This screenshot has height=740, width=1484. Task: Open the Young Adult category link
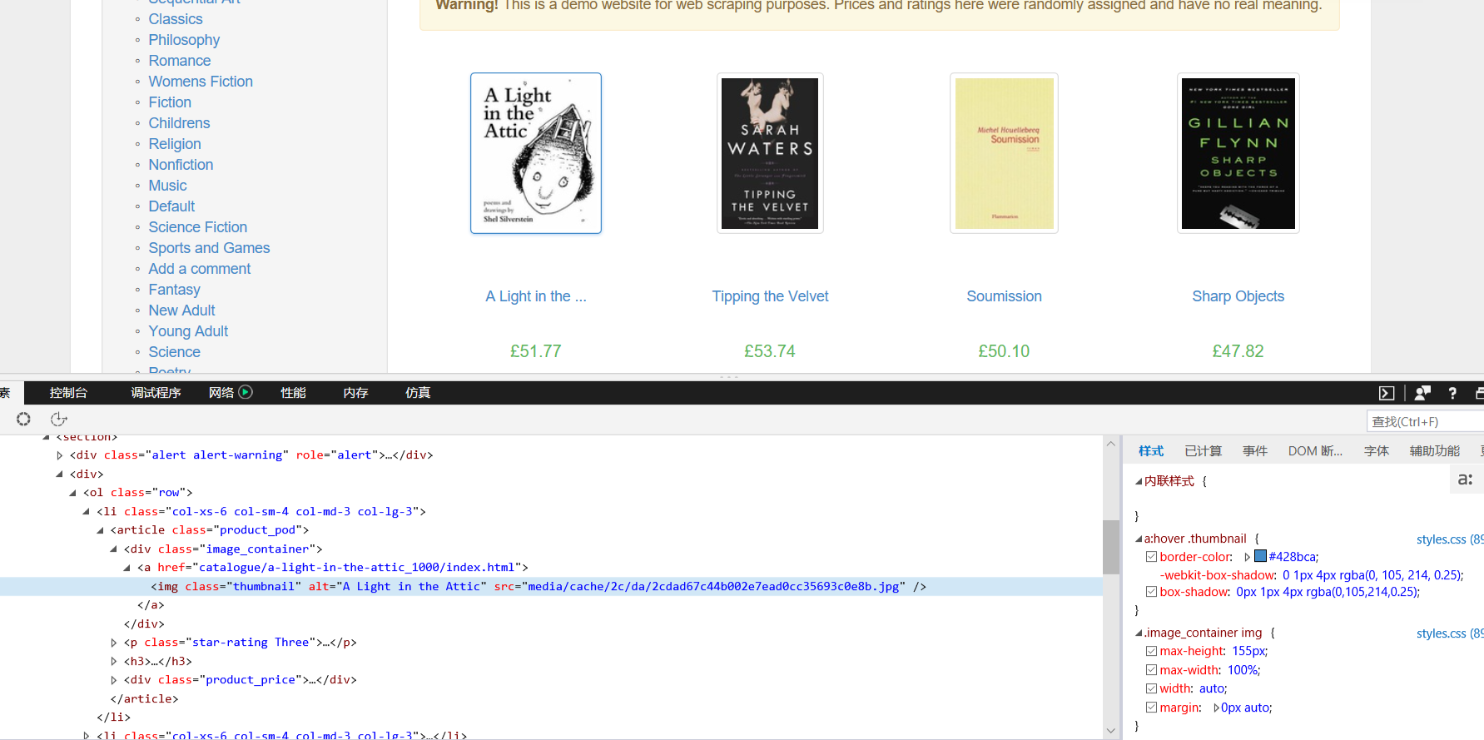click(188, 331)
